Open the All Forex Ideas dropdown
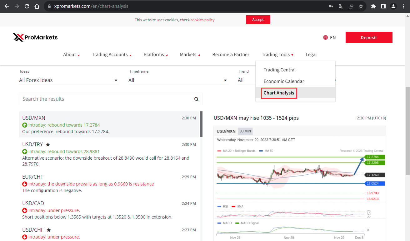410x241 pixels. click(x=69, y=80)
